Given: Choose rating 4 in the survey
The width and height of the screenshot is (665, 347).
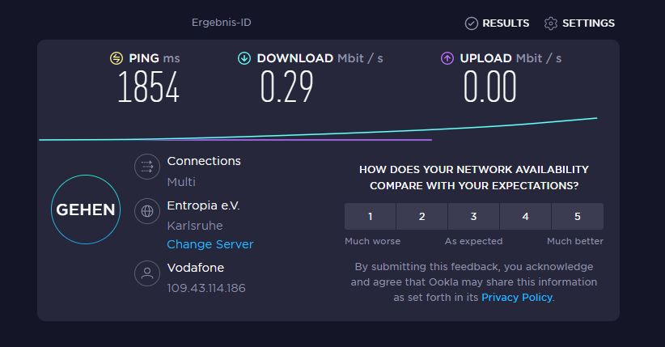Looking at the screenshot, I should coord(525,217).
